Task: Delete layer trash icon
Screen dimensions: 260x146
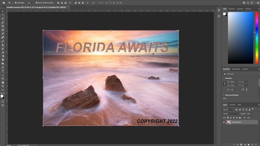Action: (x=256, y=145)
